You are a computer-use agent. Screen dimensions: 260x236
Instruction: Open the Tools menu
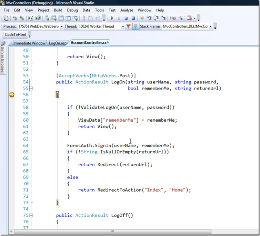tap(99, 10)
